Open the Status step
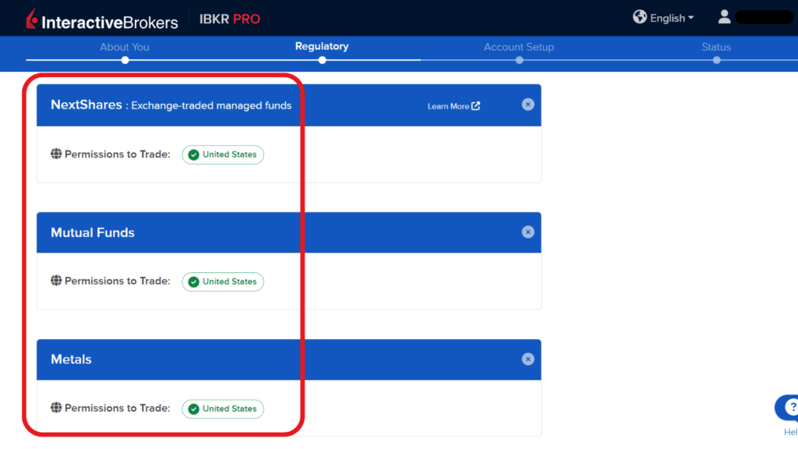798x449 pixels. coord(716,48)
